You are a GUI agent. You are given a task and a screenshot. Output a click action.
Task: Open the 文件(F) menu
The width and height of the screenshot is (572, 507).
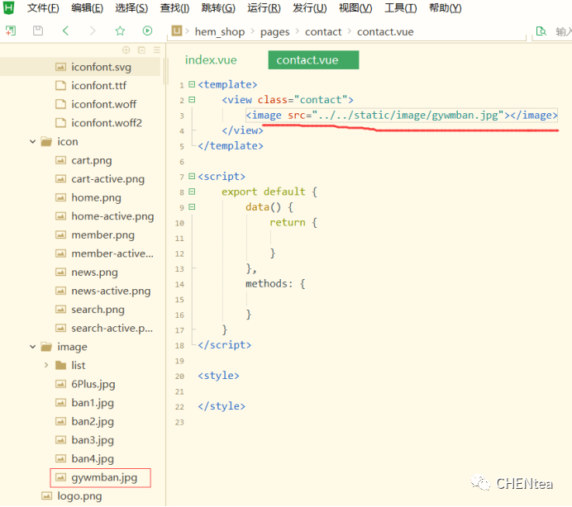[x=43, y=7]
